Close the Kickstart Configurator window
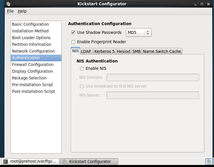The height and width of the screenshot is (167, 214). click(208, 4)
